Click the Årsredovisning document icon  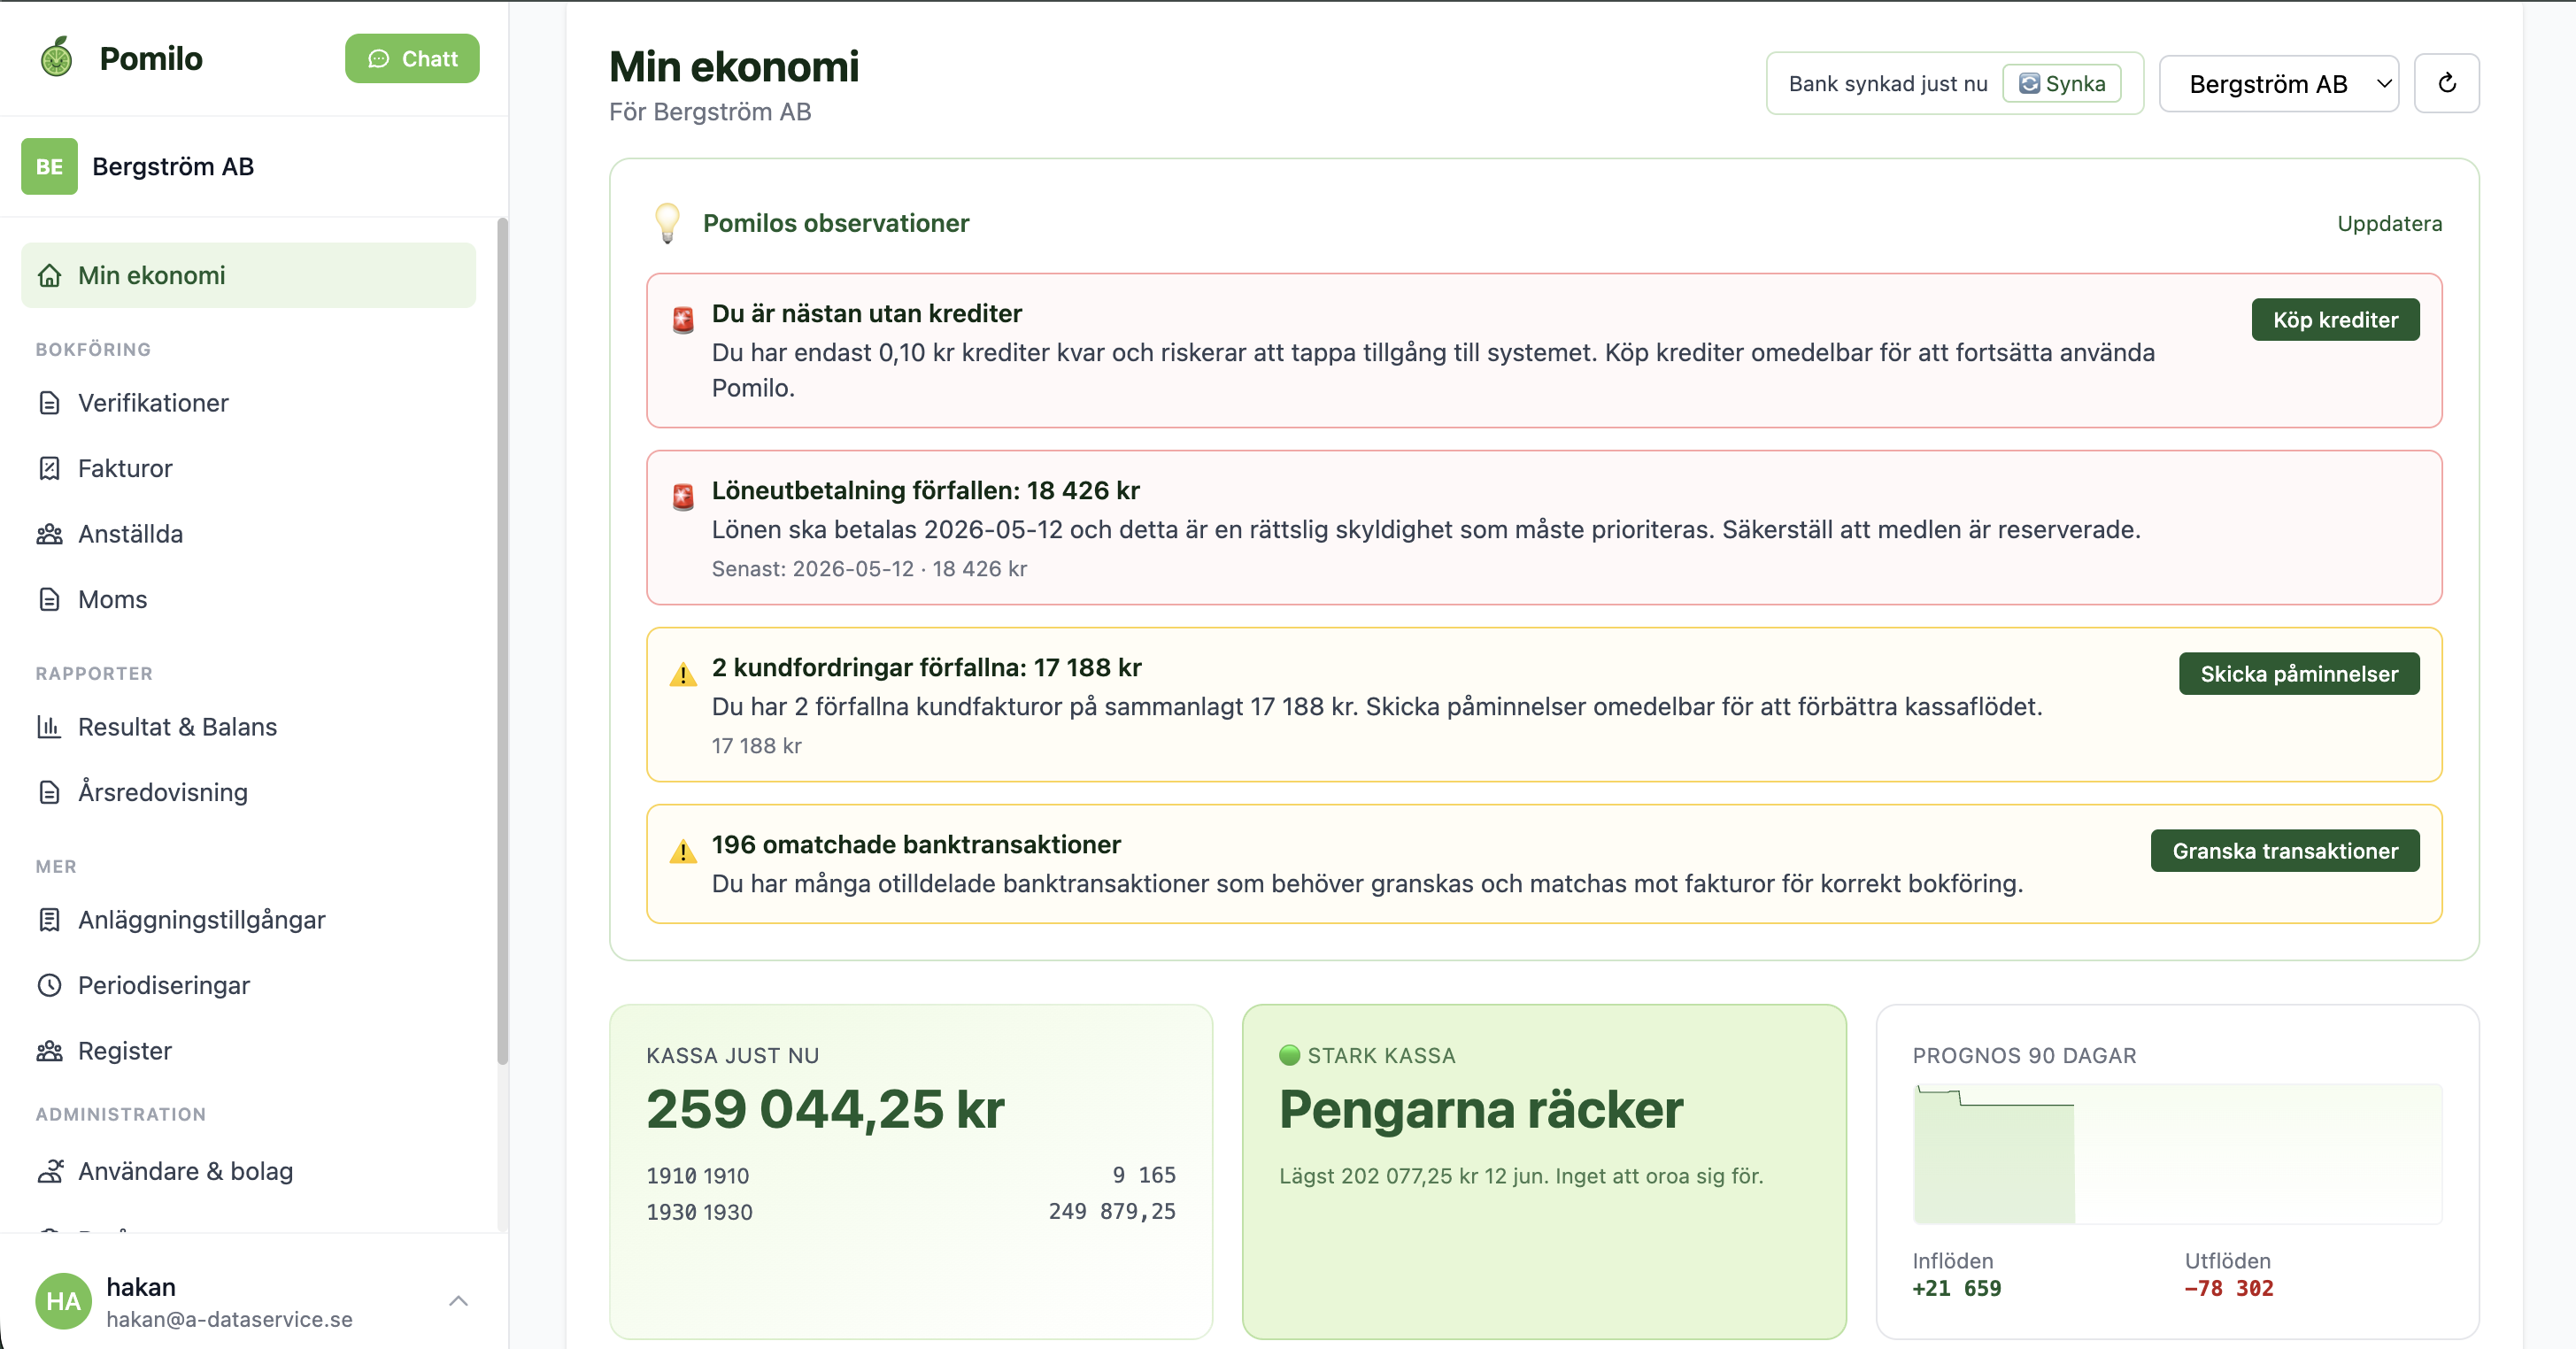click(x=49, y=792)
